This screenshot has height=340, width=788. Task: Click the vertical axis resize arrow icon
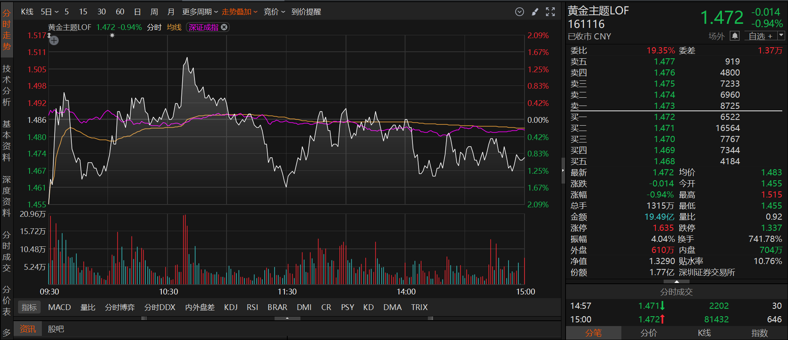click(49, 35)
